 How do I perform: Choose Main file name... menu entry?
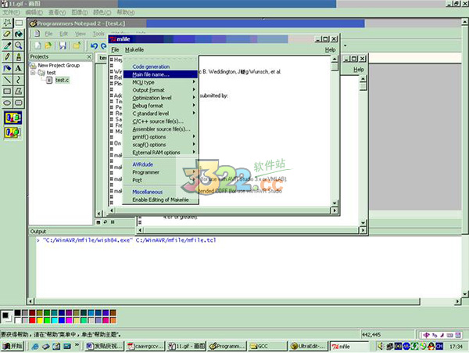point(156,74)
